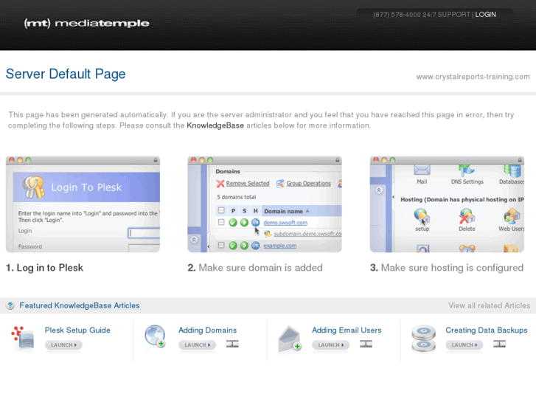
Task: Click the Creating Data Backups discs icon
Action: [x=423, y=339]
